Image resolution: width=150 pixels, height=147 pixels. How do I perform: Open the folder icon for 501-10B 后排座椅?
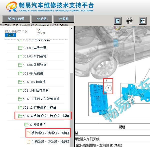pos(20,91)
